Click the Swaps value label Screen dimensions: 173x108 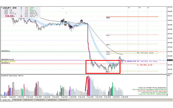point(10,14)
